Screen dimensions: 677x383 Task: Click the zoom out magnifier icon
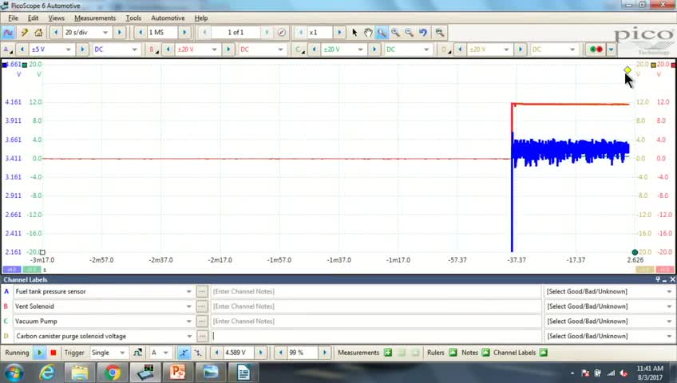point(409,33)
